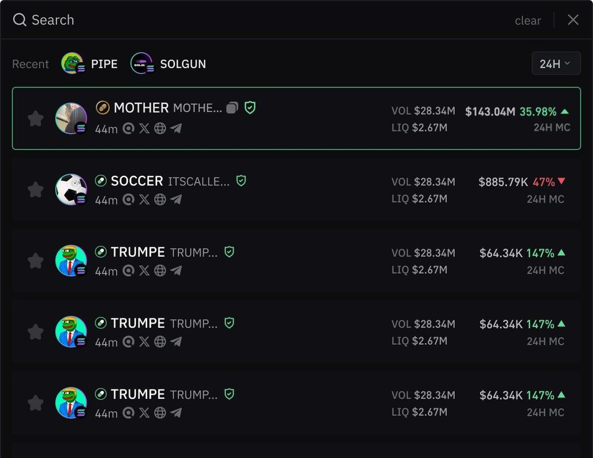Toggle the star for SOCCER token
The image size is (593, 458).
point(36,190)
